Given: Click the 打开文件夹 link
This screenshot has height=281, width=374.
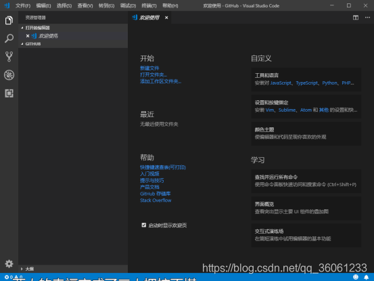Looking at the screenshot, I should click(x=154, y=75).
